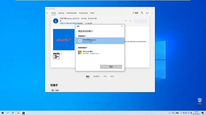
Task: Click the blue download circle icon
Action: 56,21
